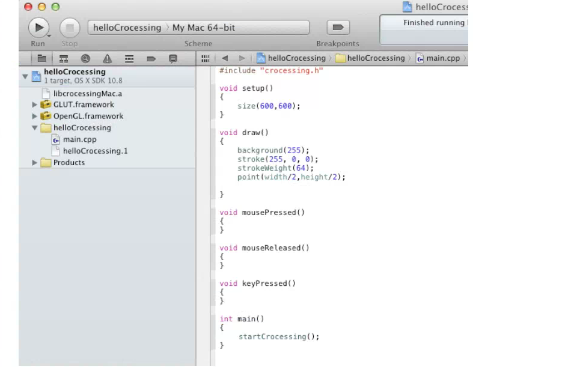The width and height of the screenshot is (571, 367).
Task: Collapse the helloCrocessing project root
Action: click(x=25, y=76)
